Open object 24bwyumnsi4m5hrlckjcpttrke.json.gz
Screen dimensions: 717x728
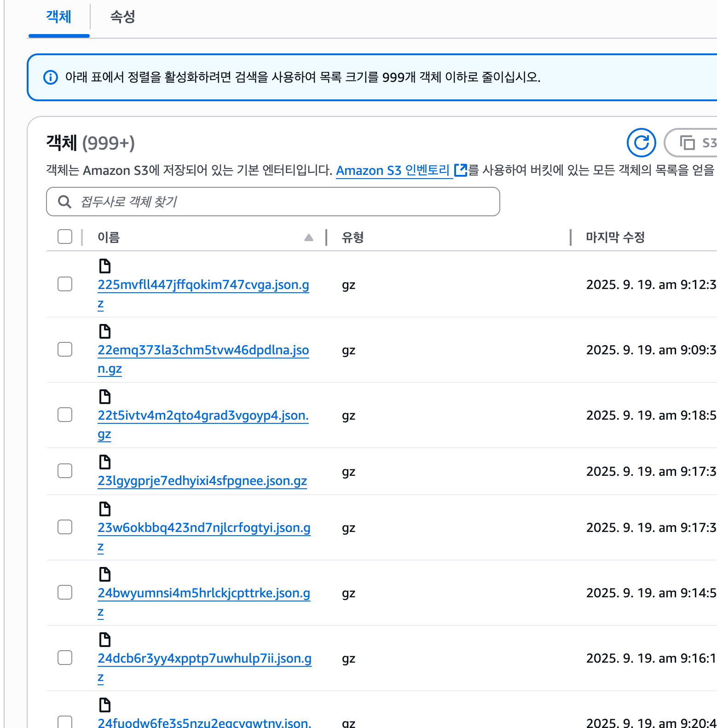[x=204, y=593]
